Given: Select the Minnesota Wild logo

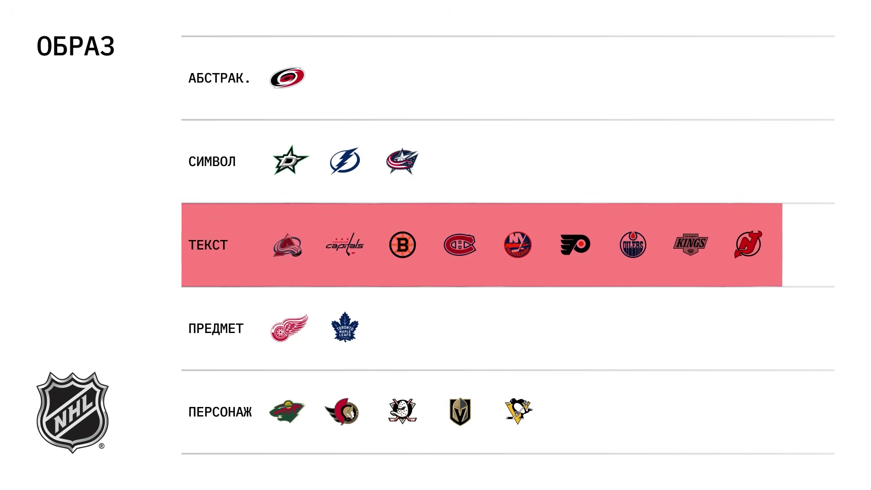Looking at the screenshot, I should click(287, 412).
